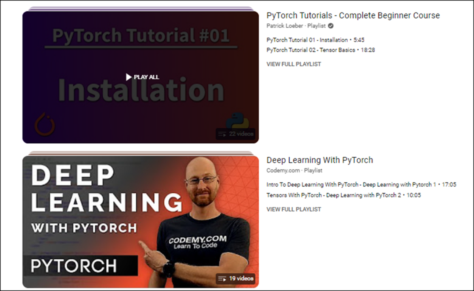Click 18:28 duration of Tensor Basics
474x291 pixels.
(368, 50)
